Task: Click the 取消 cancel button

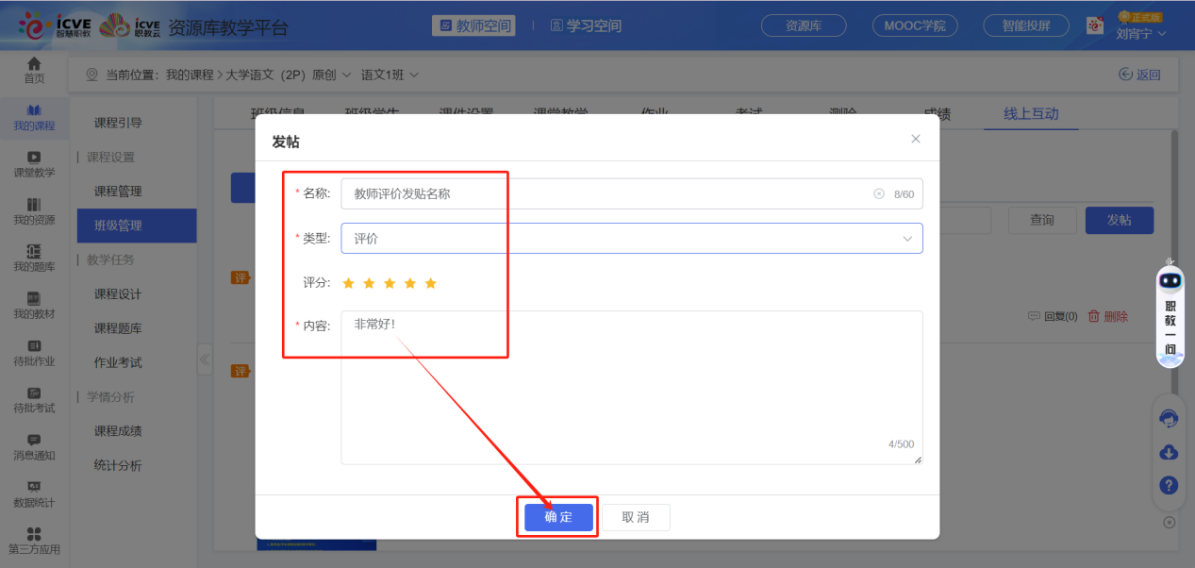Action: coord(637,517)
